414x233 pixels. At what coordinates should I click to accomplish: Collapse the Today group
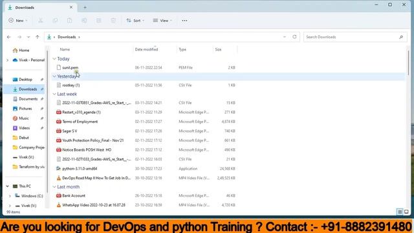(54, 59)
